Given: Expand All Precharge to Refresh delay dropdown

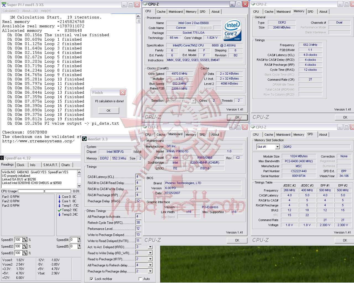Looking at the screenshot, I should click(150, 265).
